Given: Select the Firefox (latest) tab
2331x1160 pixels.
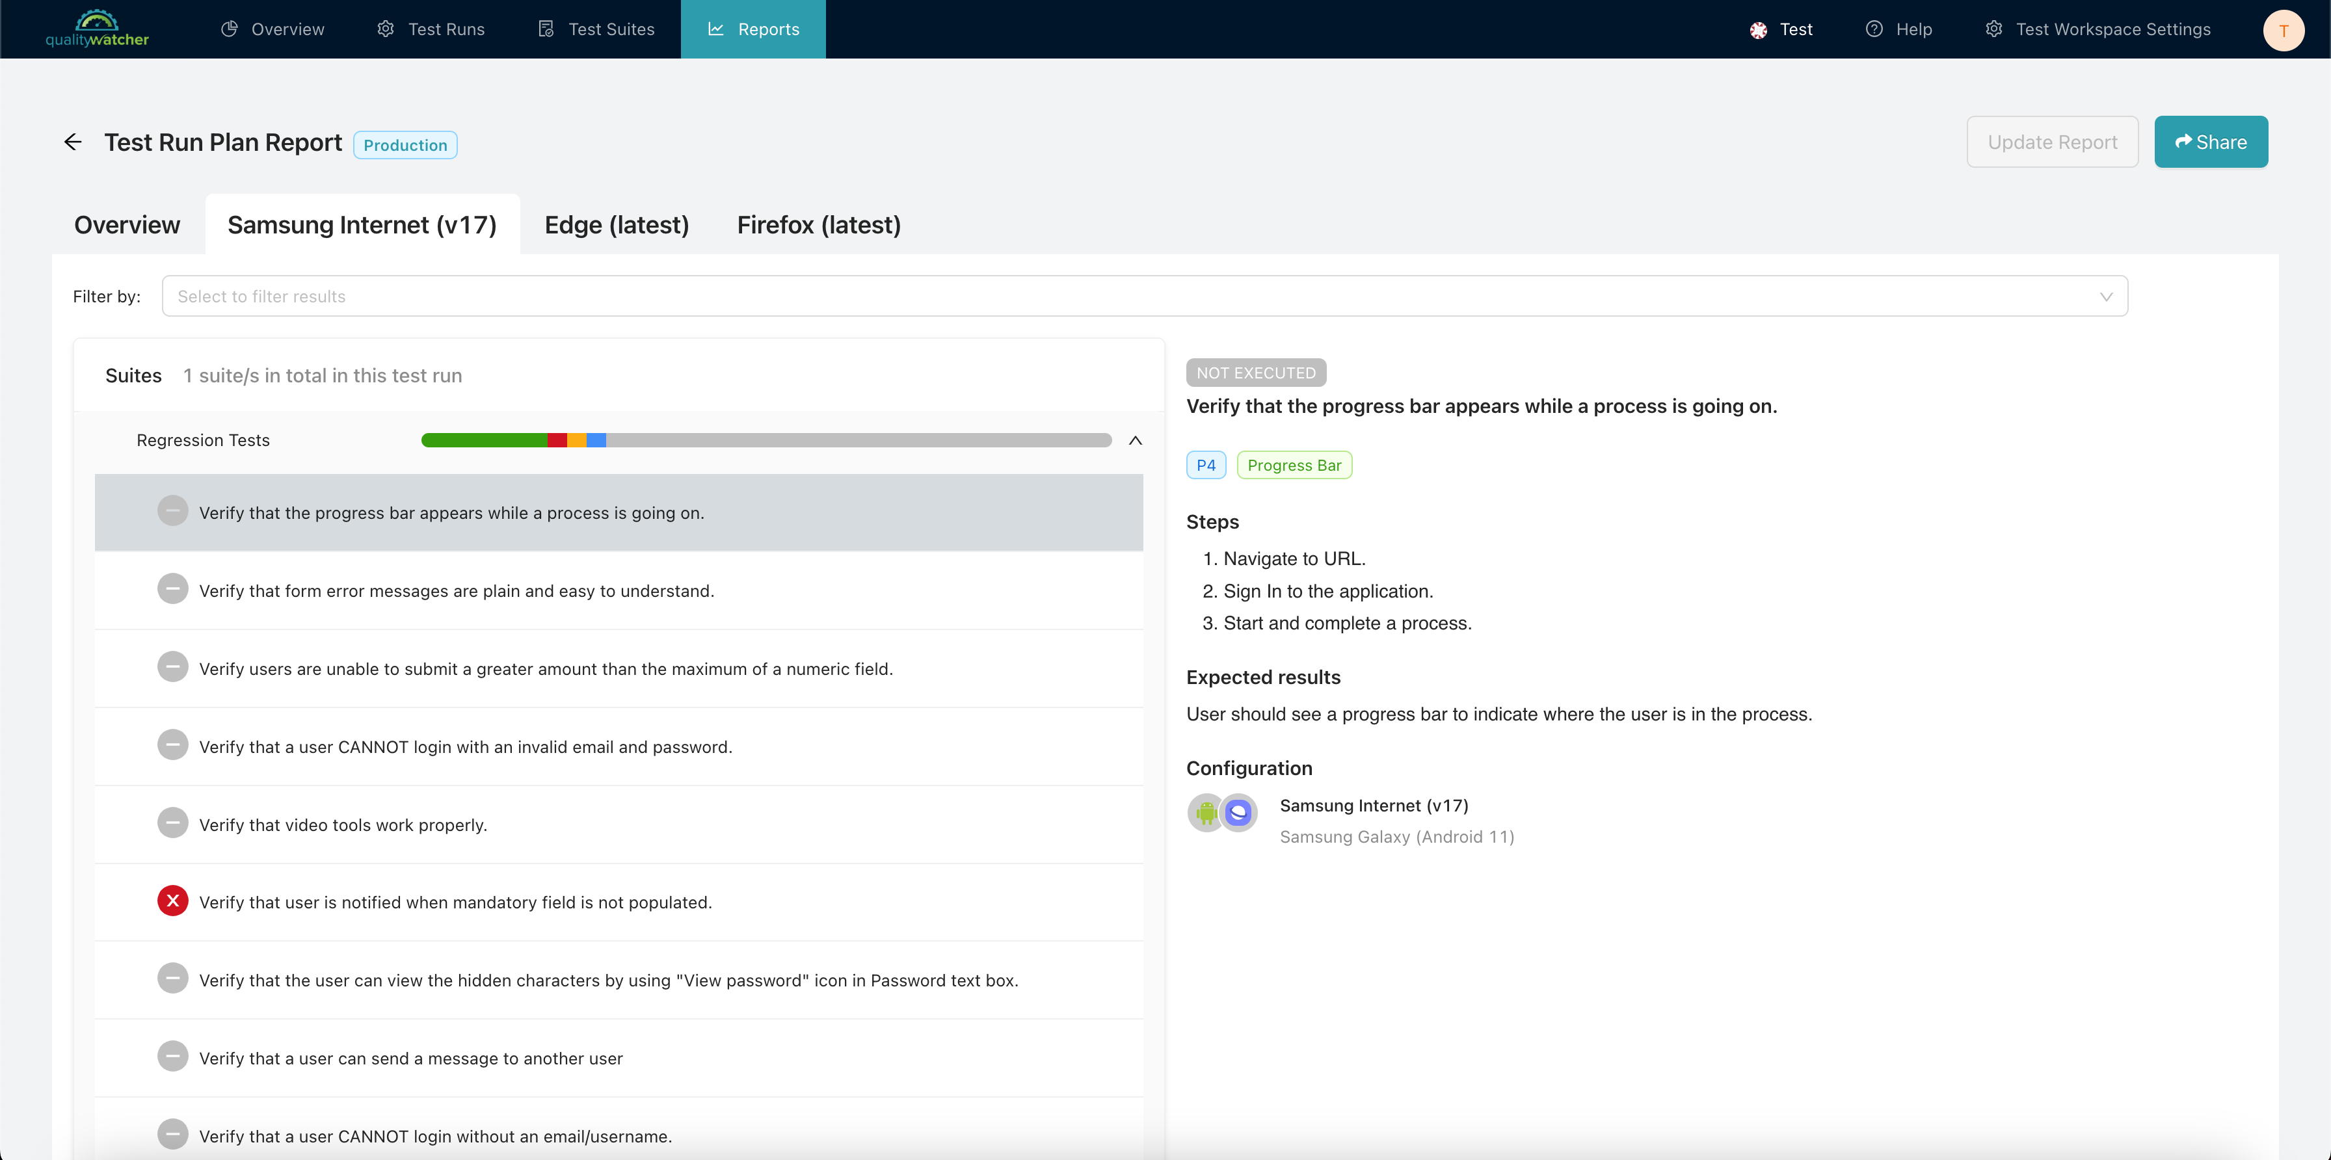Looking at the screenshot, I should point(819,224).
